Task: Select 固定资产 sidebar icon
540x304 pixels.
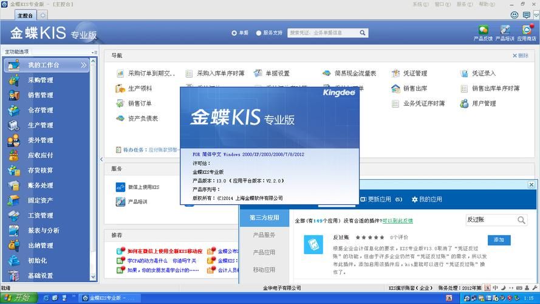Action: click(14, 200)
